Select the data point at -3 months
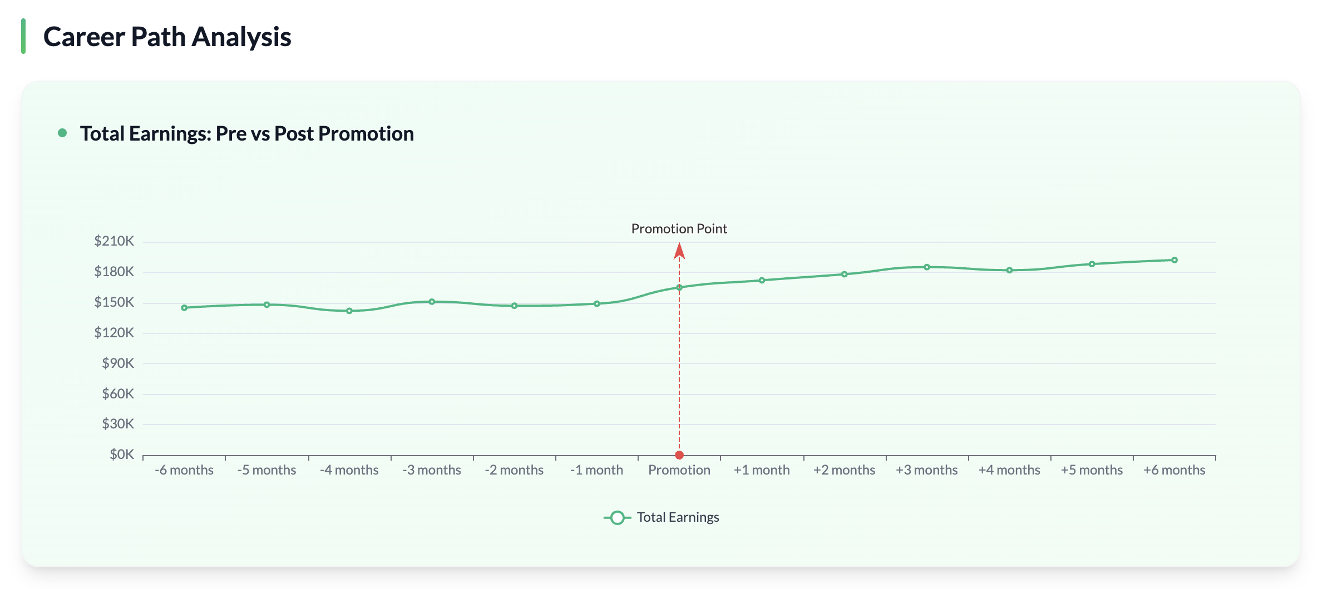This screenshot has width=1323, height=589. coord(432,302)
